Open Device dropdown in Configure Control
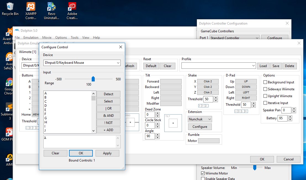306x180 pixels. click(x=82, y=63)
